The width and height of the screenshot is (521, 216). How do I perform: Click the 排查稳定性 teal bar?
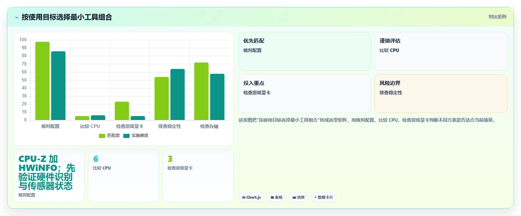[177, 94]
